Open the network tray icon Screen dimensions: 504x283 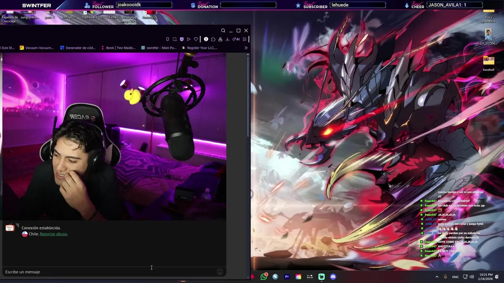pyautogui.click(x=465, y=277)
